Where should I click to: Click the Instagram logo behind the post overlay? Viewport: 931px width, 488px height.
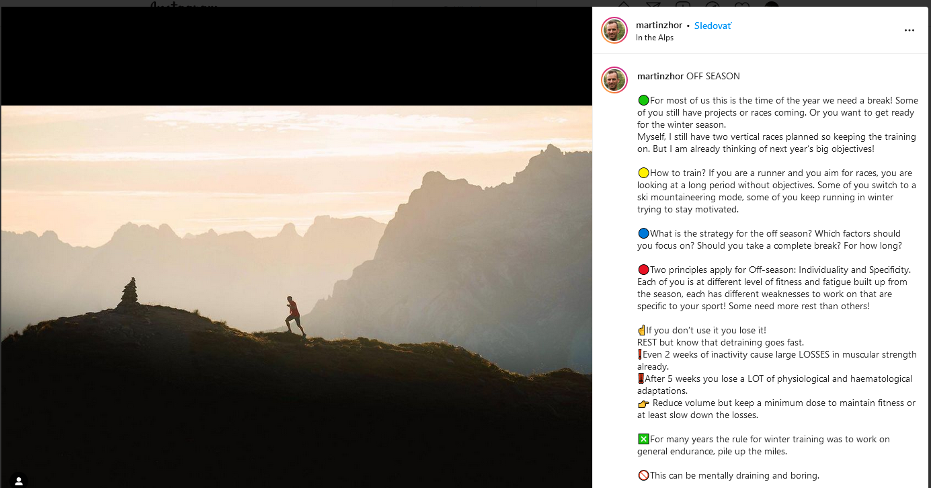click(184, 4)
